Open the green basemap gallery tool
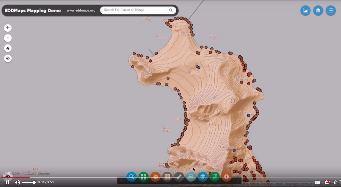Image resolution: width=341 pixels, height=187 pixels. (x=143, y=177)
